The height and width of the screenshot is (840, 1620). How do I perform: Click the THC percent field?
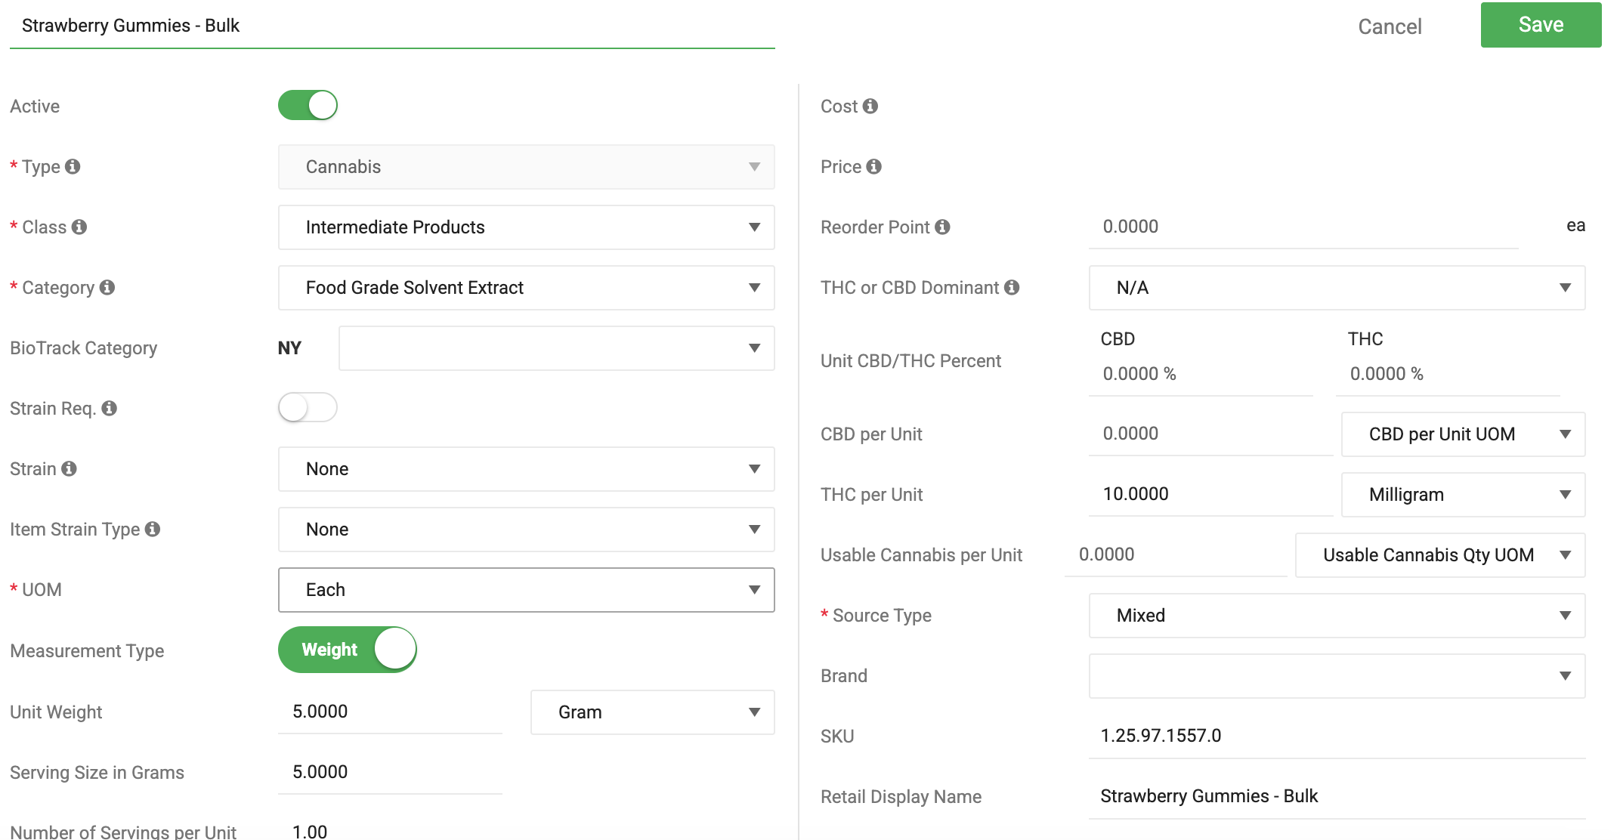pos(1448,374)
